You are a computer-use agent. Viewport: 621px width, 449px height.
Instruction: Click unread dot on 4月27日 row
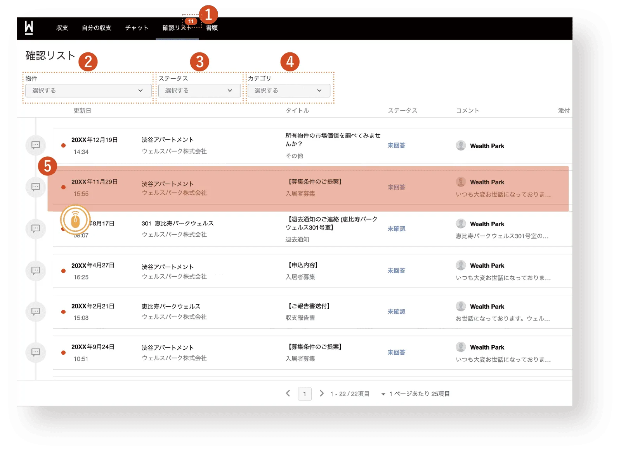click(63, 271)
